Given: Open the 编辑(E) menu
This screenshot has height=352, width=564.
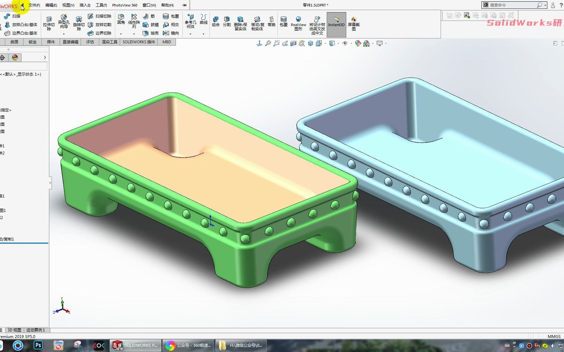Looking at the screenshot, I should tap(51, 5).
